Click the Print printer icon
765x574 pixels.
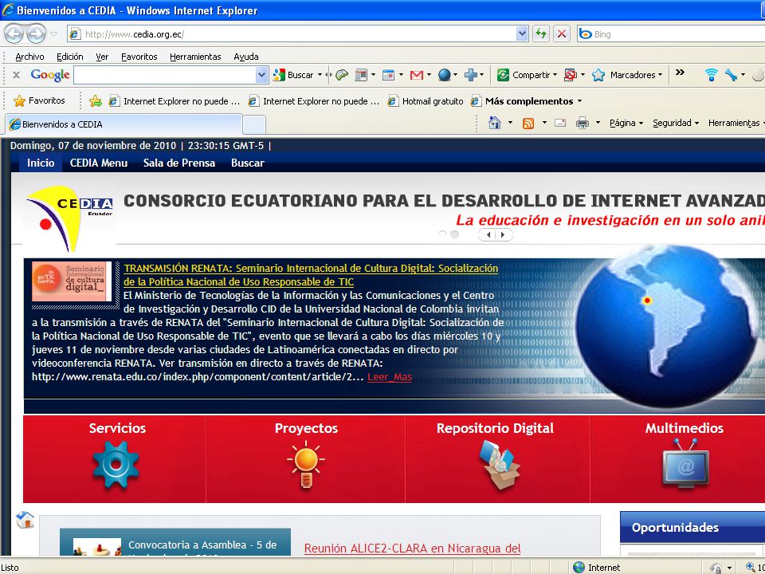pyautogui.click(x=582, y=123)
